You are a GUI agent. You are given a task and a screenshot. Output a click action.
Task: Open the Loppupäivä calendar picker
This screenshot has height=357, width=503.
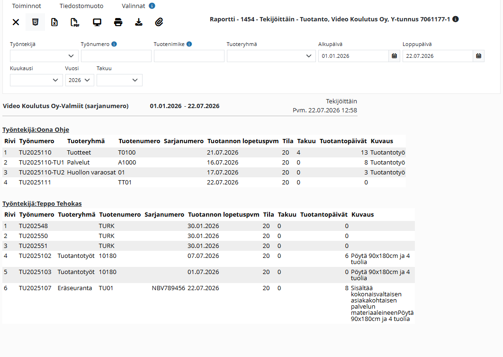pos(479,56)
